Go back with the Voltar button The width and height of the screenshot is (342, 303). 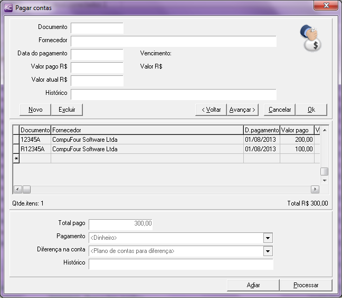tap(211, 110)
